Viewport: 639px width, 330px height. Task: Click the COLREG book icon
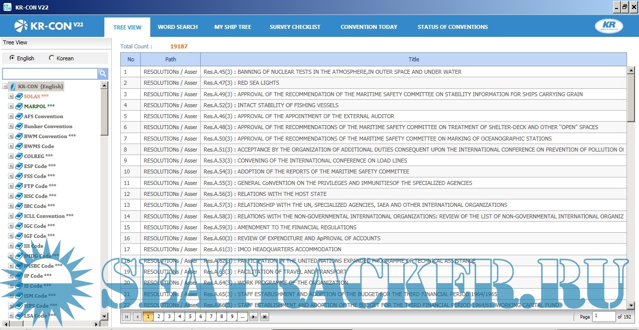coord(18,156)
